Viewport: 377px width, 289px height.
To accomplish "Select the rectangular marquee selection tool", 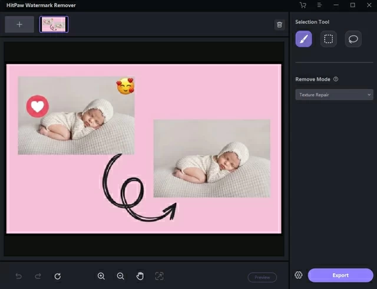I will (329, 39).
